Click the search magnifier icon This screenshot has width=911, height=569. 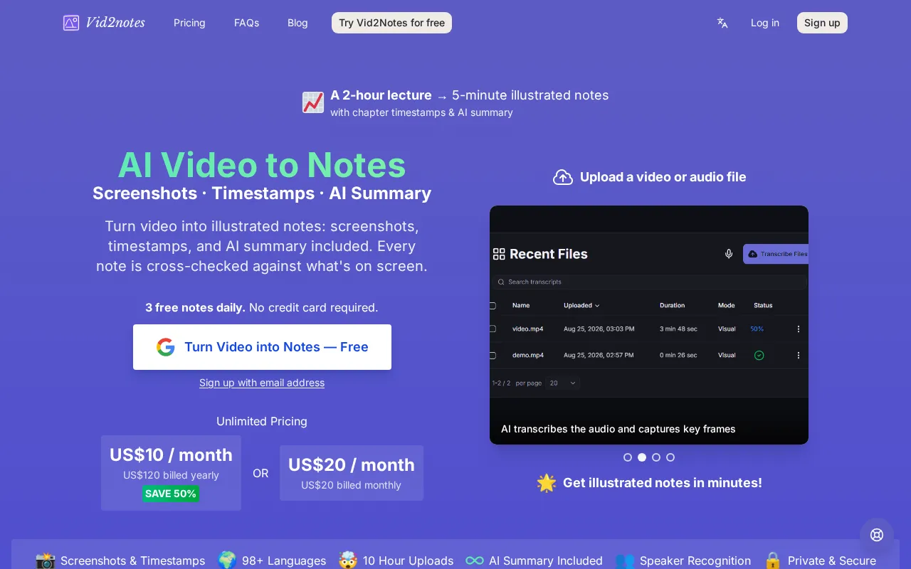502,282
